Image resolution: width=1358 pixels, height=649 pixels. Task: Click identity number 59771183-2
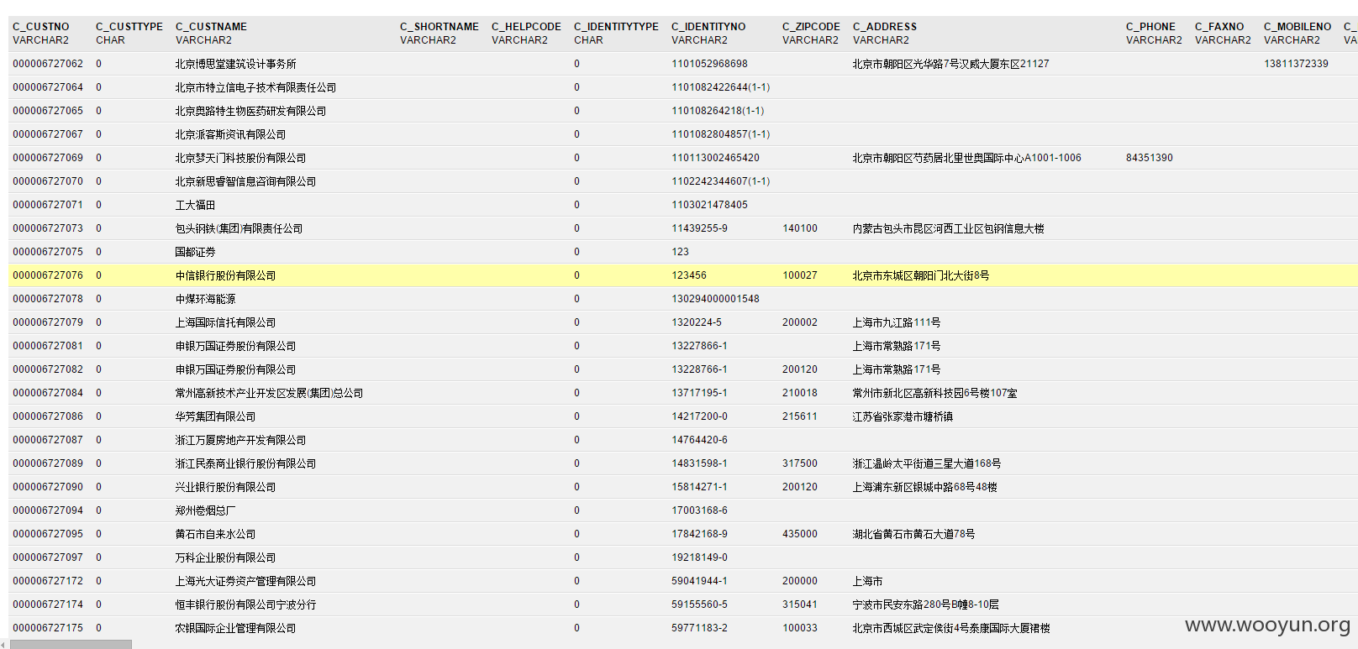[699, 628]
